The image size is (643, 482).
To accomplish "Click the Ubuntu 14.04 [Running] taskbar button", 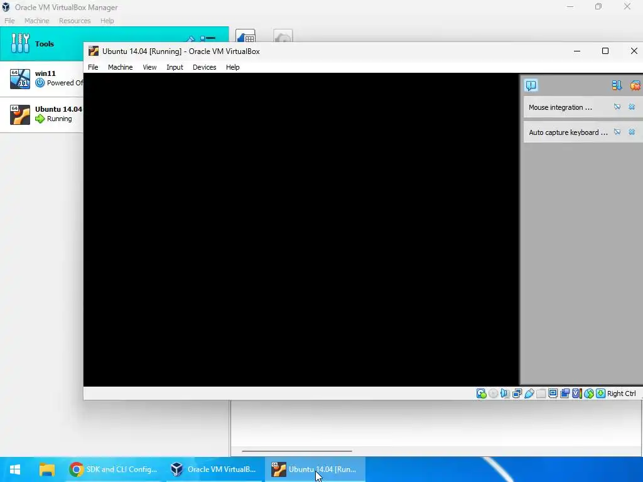I will pos(315,469).
